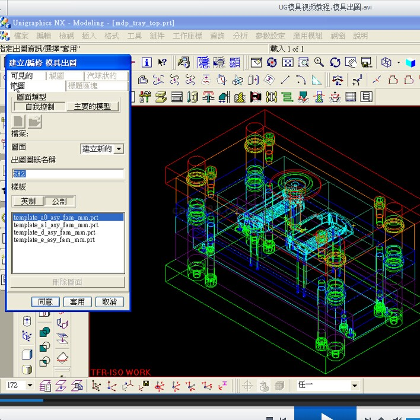Click the Information 'i' toolbar icon

coord(147,62)
